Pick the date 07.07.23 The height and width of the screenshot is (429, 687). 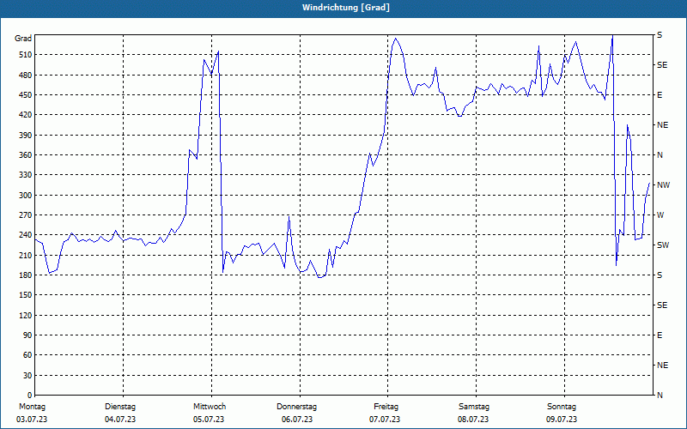pyautogui.click(x=385, y=420)
